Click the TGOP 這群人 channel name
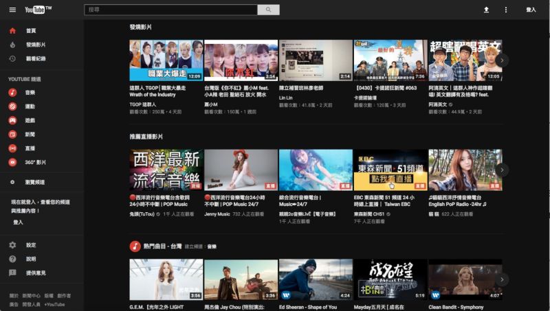This screenshot has width=550, height=311. (x=143, y=104)
